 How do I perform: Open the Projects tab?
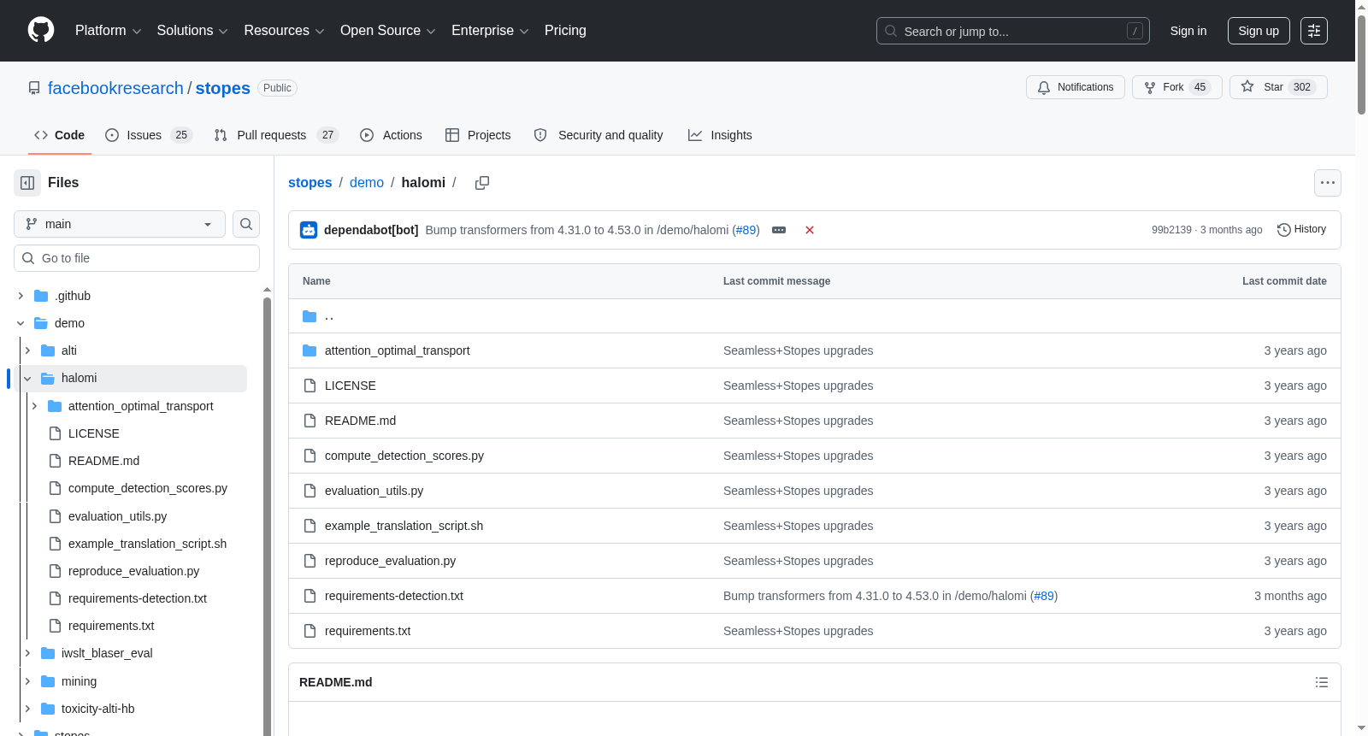[478, 135]
